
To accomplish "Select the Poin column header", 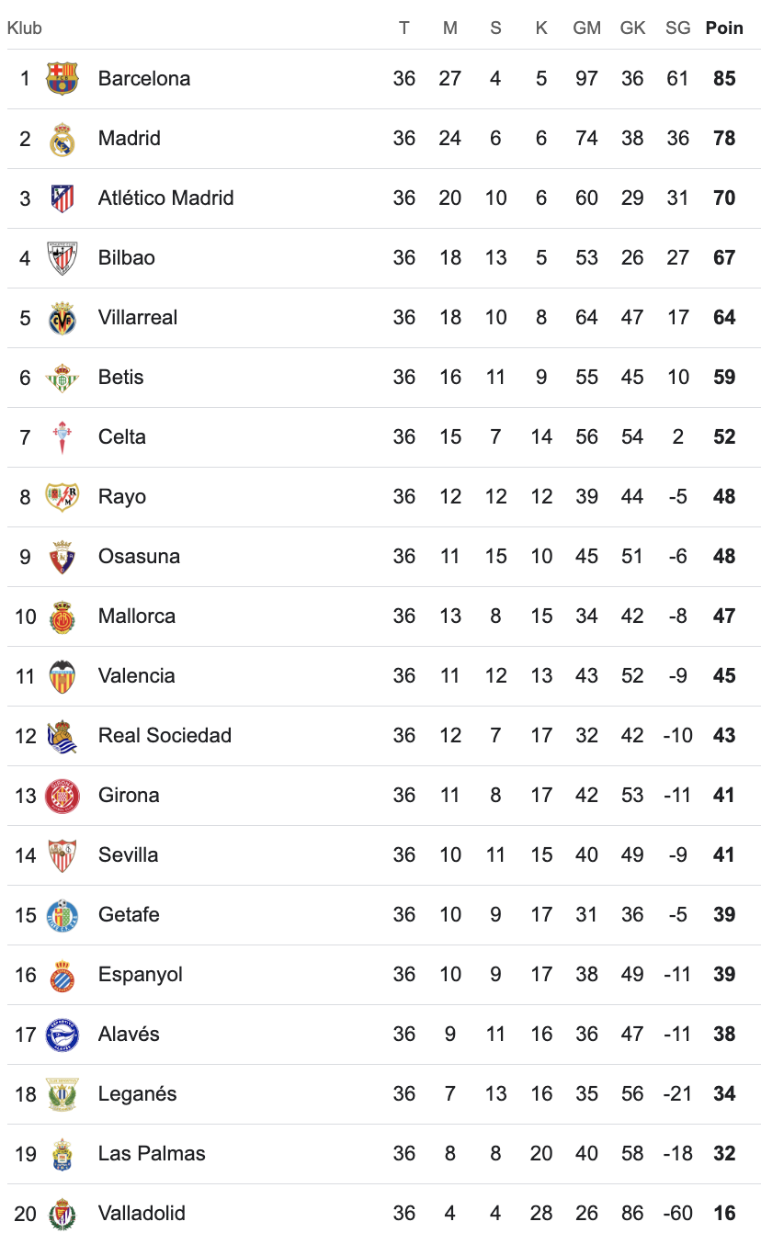I will (724, 28).
